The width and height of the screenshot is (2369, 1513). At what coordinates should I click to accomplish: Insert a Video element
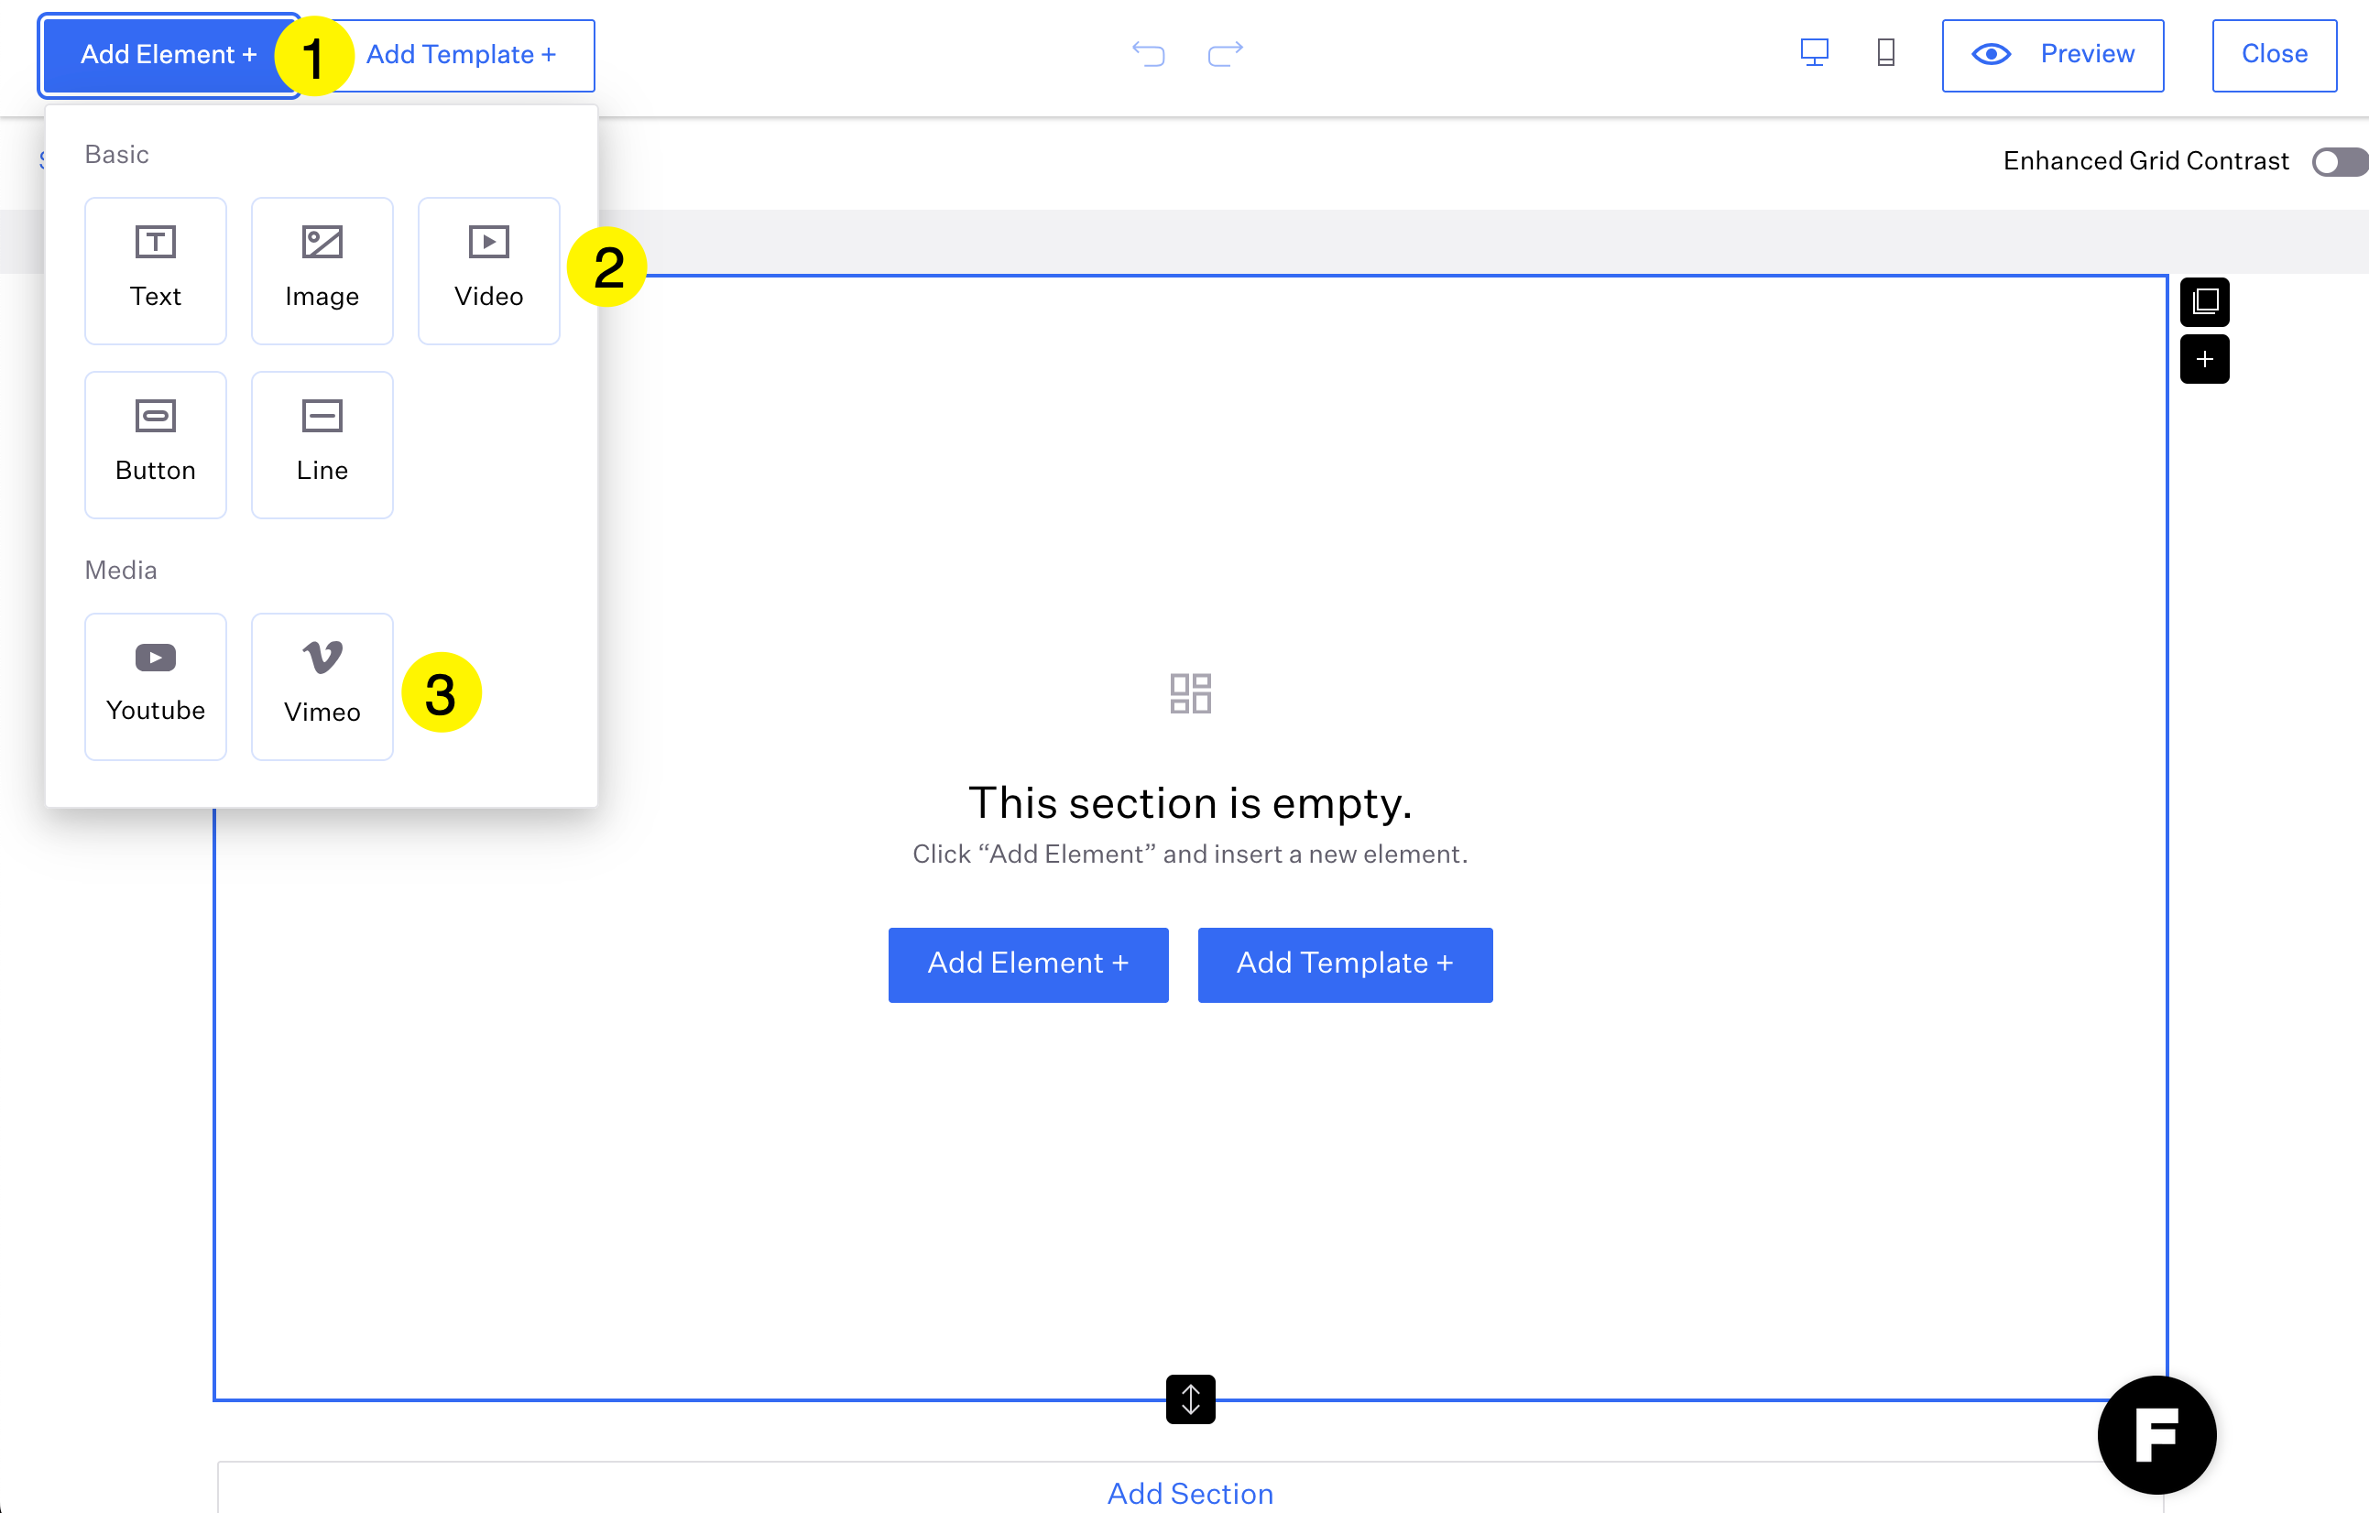click(488, 270)
